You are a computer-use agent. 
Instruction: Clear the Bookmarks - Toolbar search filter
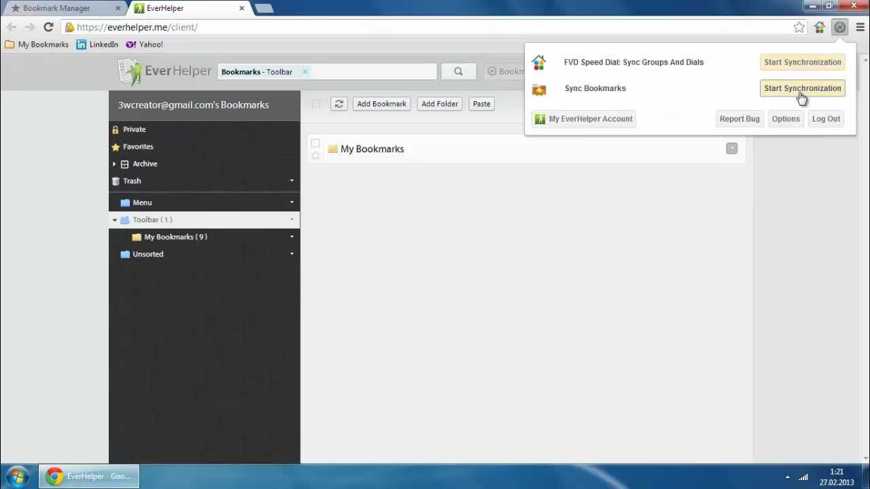[x=305, y=71]
